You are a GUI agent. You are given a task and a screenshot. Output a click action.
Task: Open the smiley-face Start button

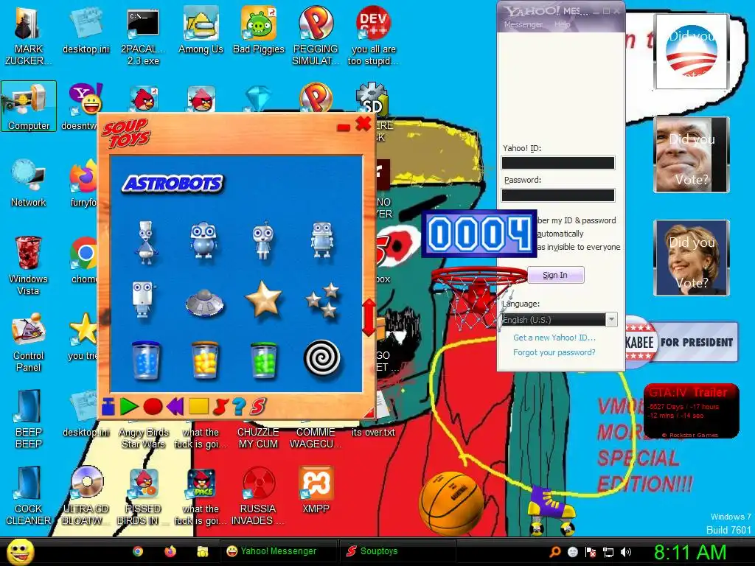click(x=20, y=551)
